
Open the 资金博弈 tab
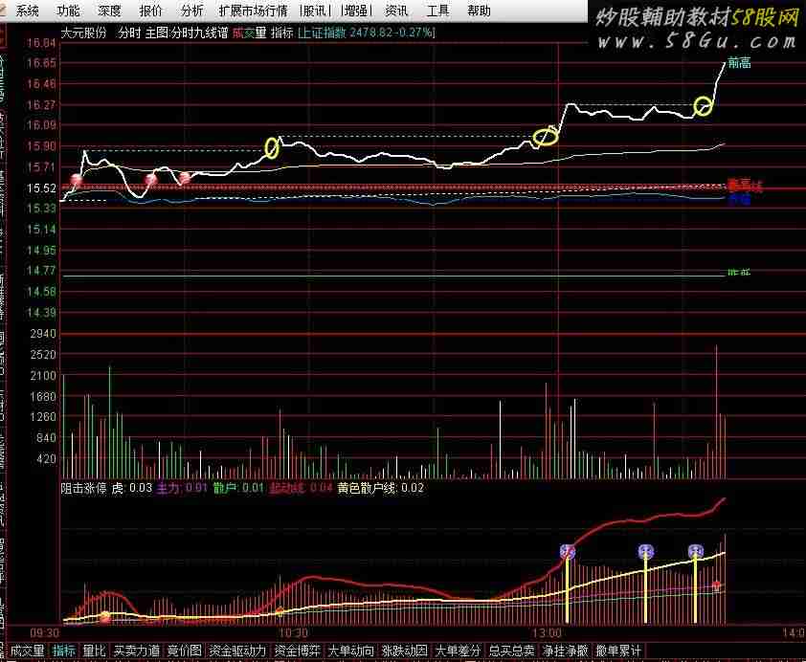point(297,651)
